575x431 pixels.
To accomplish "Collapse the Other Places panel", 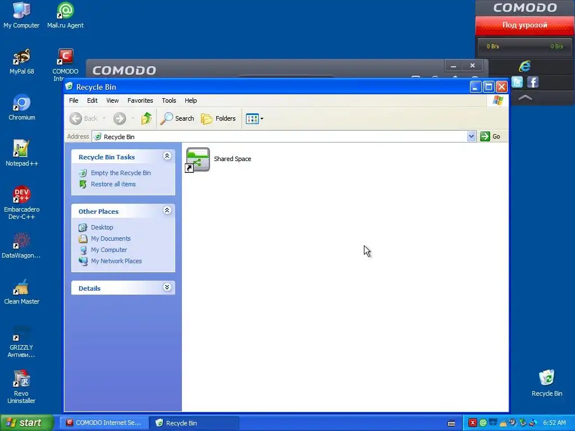I will 167,210.
